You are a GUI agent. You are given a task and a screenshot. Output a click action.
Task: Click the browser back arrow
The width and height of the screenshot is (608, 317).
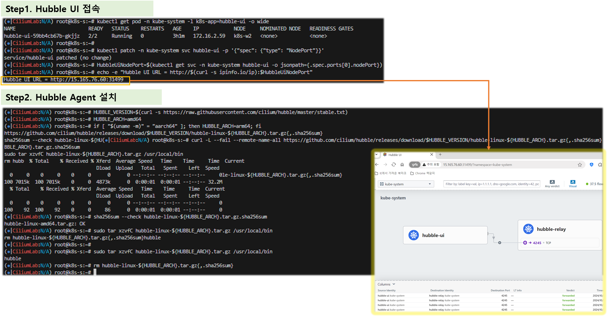(377, 165)
